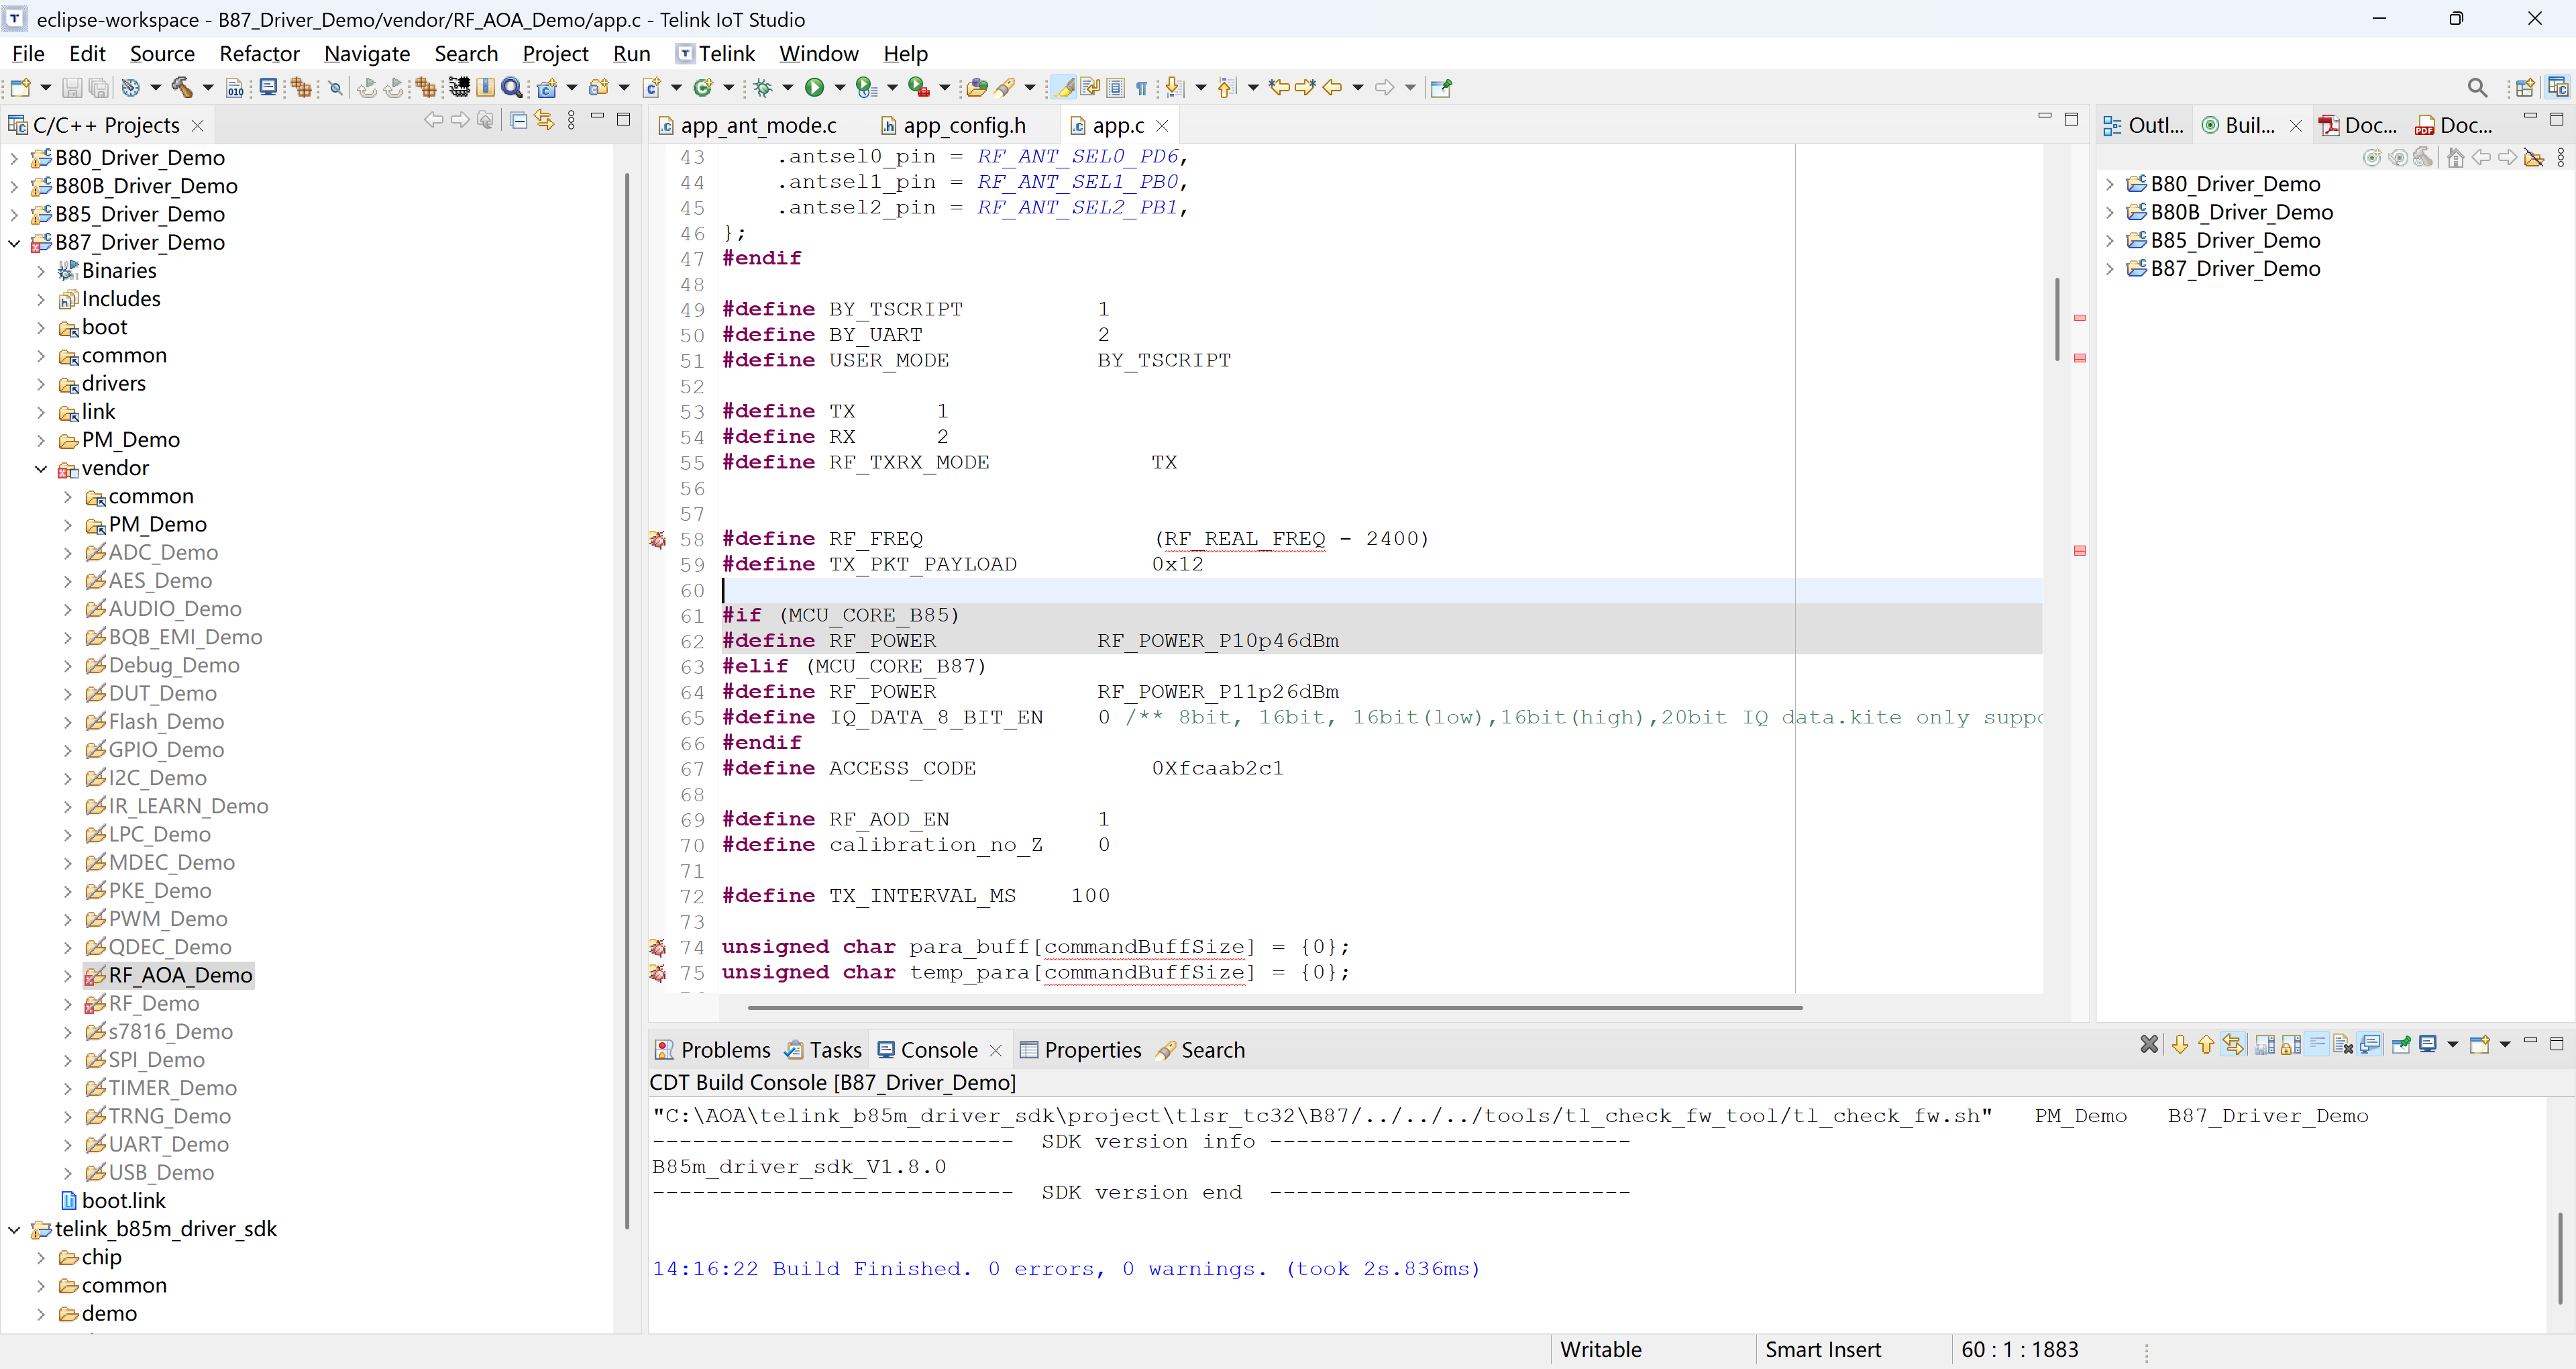Screen dimensions: 2576x1369
Task: Click Collapse All in C/C++ Projects panel
Action: coord(518,121)
